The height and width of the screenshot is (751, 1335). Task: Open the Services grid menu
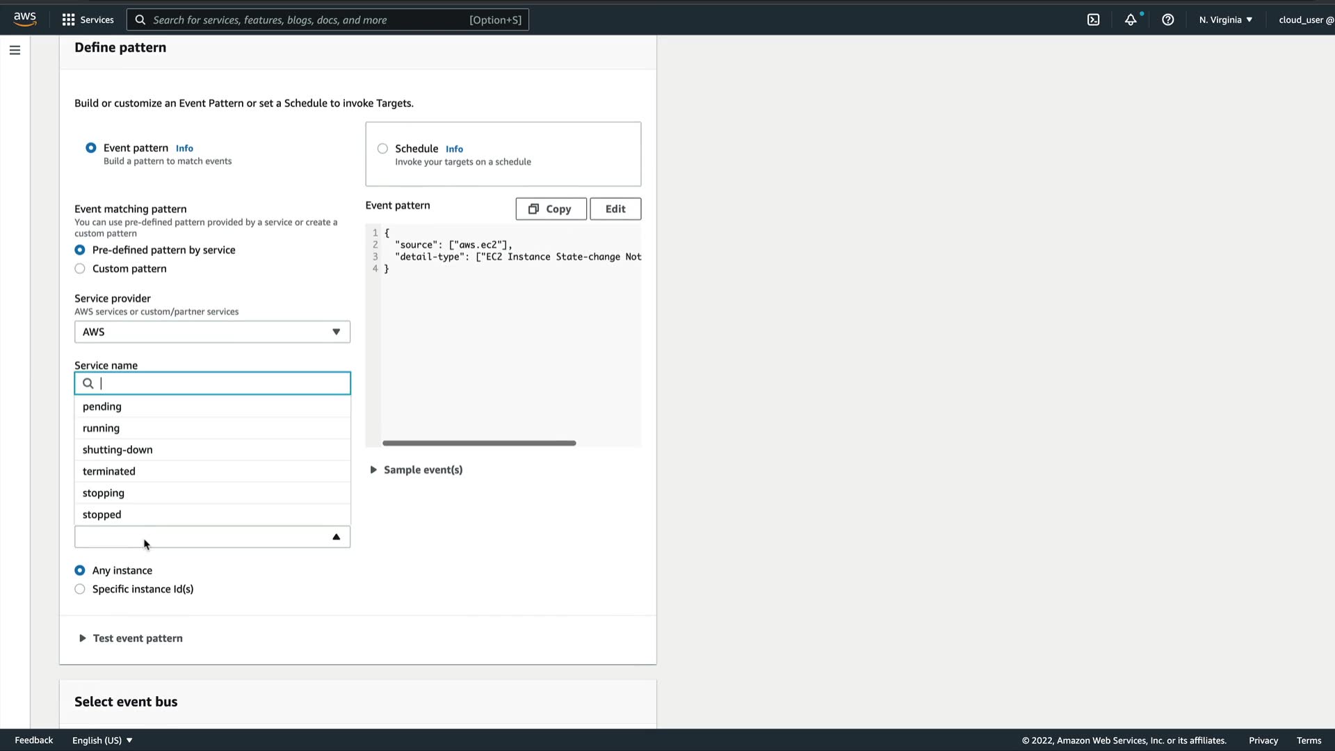68,19
